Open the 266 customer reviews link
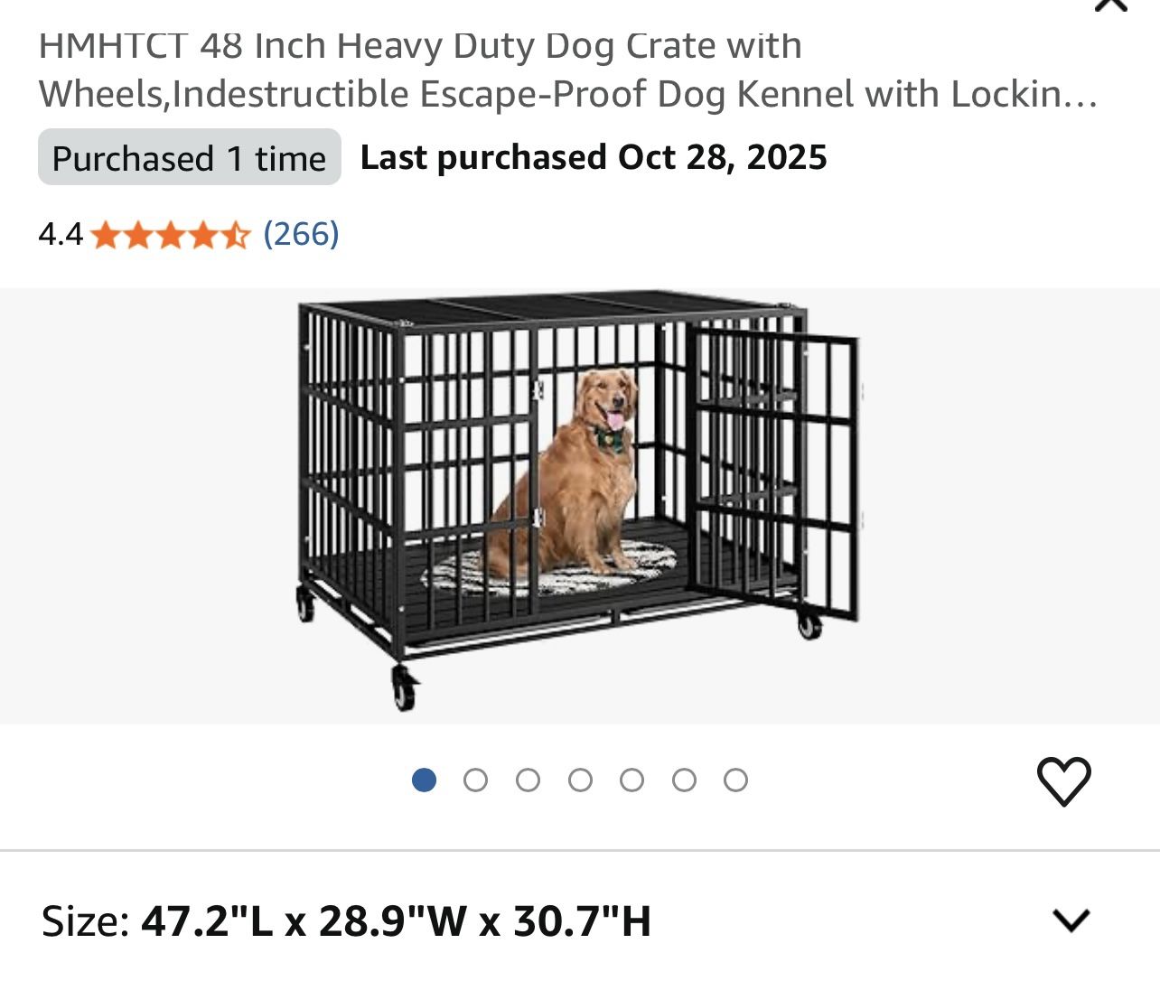This screenshot has height=981, width=1160. (301, 234)
